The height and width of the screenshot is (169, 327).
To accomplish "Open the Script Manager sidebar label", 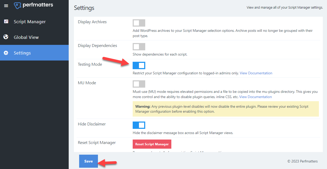I will (30, 22).
